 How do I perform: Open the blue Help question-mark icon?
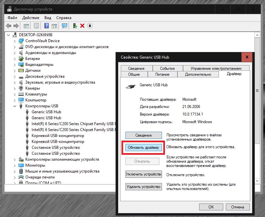pyautogui.click(x=46, y=26)
